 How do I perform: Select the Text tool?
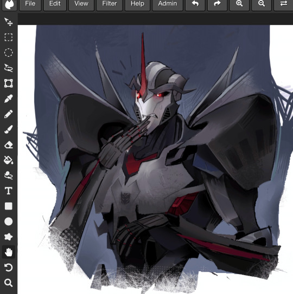[9, 191]
